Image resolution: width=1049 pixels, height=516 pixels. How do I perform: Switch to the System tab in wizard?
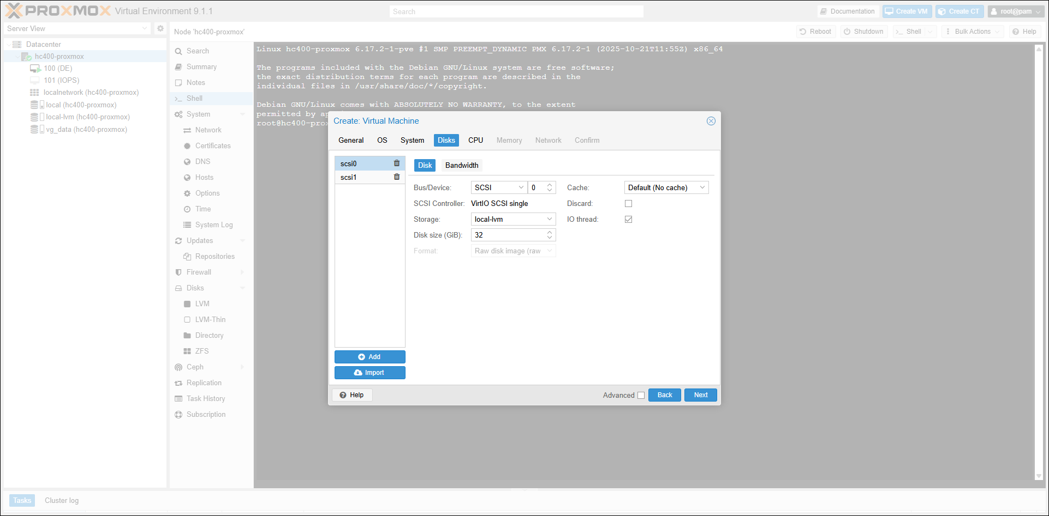pyautogui.click(x=412, y=140)
